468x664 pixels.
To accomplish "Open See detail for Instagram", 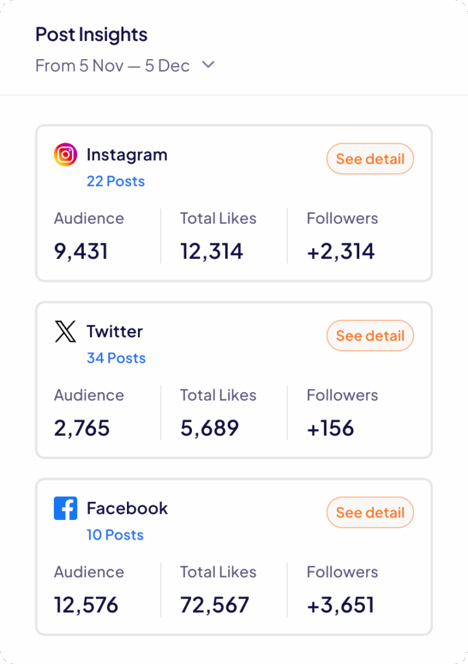I will pos(370,159).
